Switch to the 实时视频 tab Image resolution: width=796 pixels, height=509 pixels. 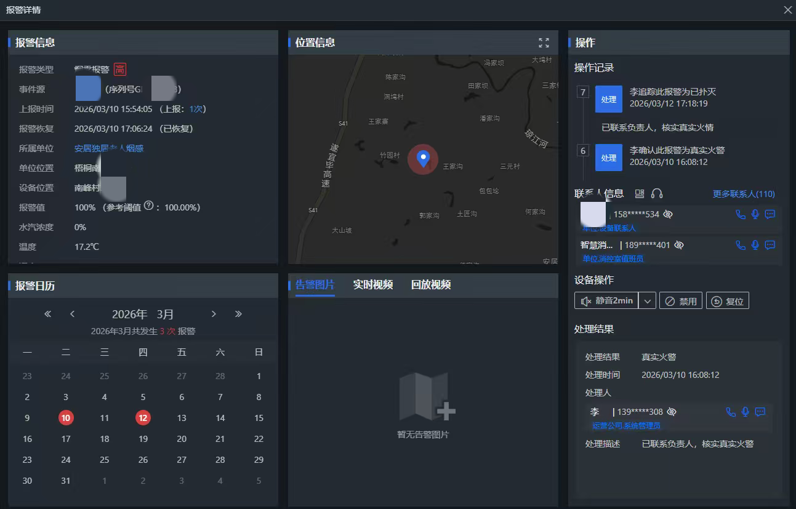click(x=372, y=284)
